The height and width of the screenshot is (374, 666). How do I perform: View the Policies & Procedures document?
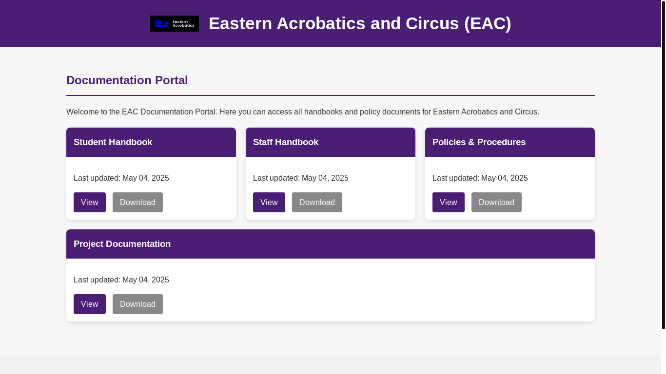point(449,202)
